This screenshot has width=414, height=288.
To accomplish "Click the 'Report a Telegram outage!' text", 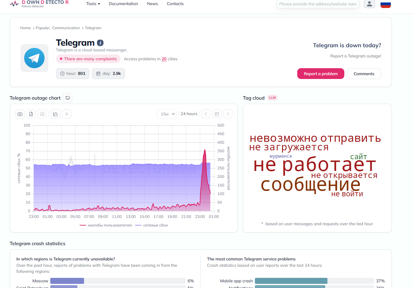I will [356, 56].
